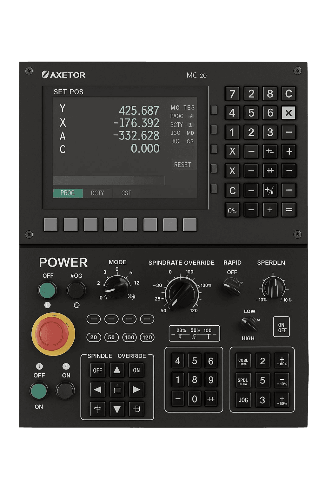This screenshot has height=488, width=325.
Task: Open the GST tab on the display
Action: point(126,193)
